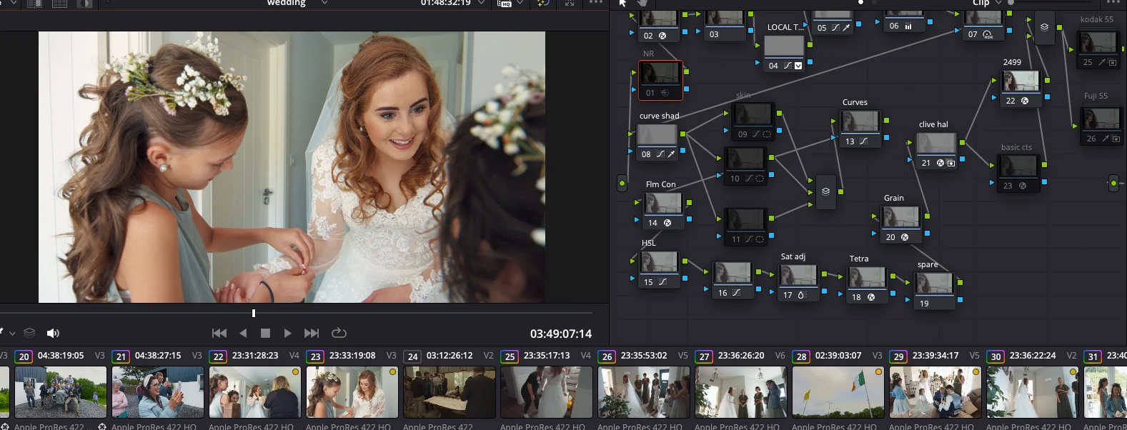
Task: Play the clip forward
Action: (287, 333)
